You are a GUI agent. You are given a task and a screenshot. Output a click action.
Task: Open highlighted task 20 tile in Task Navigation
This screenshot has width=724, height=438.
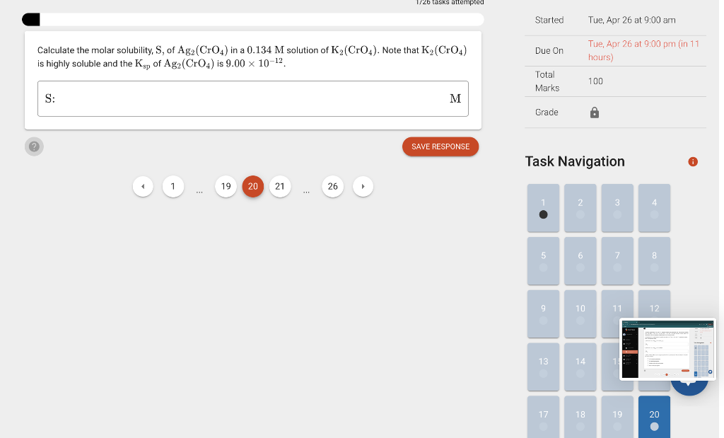point(654,417)
